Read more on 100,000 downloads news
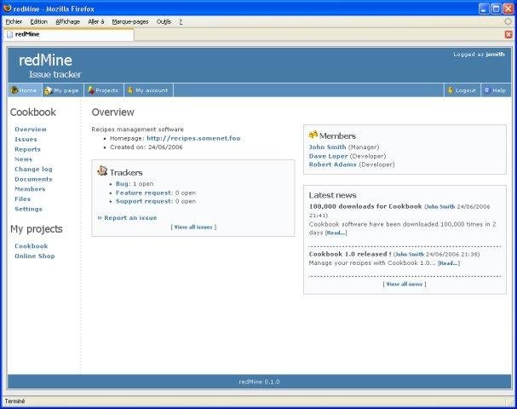 pos(336,233)
